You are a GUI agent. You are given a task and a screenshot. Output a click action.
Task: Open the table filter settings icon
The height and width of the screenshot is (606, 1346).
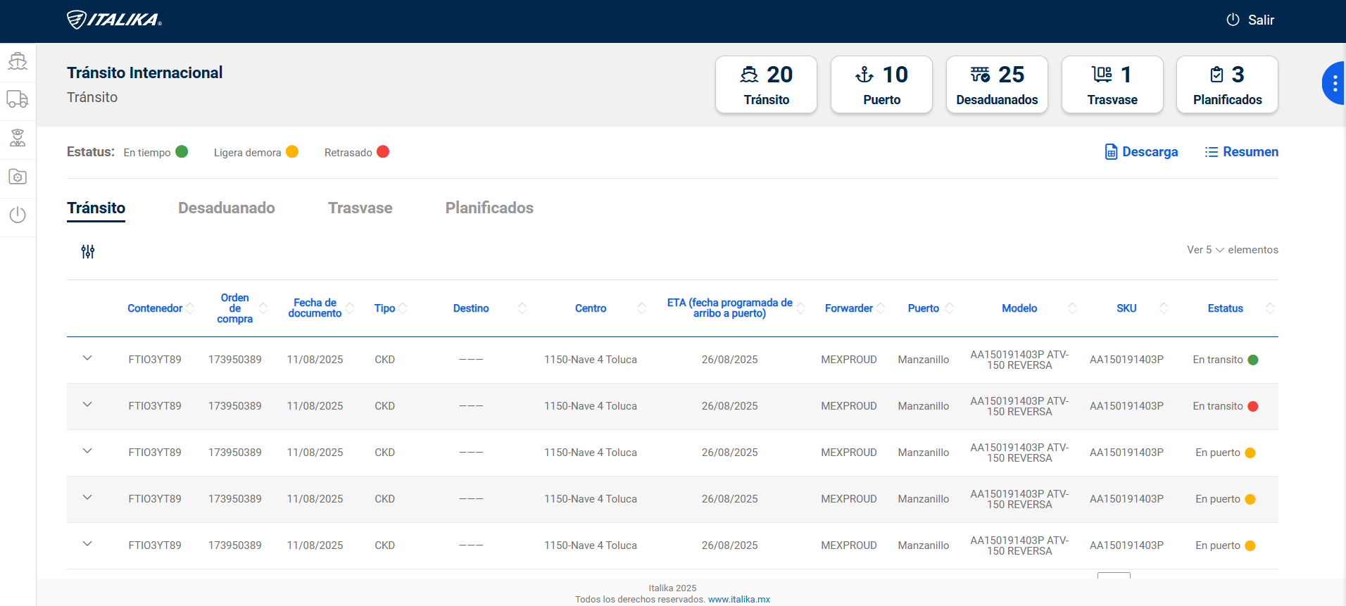(87, 251)
